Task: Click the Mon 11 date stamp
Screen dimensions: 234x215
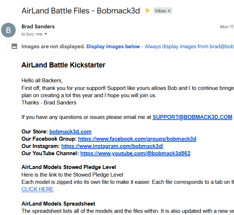Action: pos(226,27)
